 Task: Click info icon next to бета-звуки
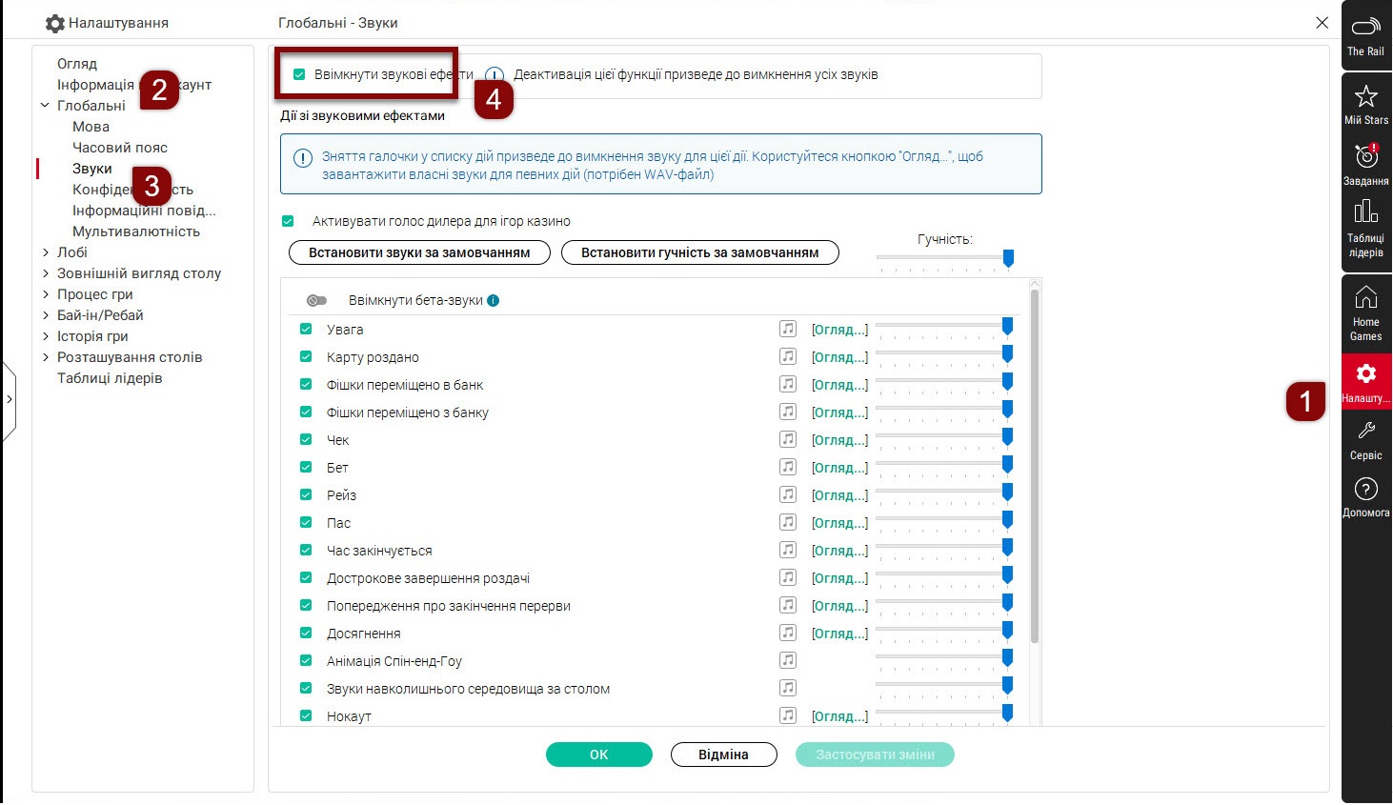pos(494,301)
